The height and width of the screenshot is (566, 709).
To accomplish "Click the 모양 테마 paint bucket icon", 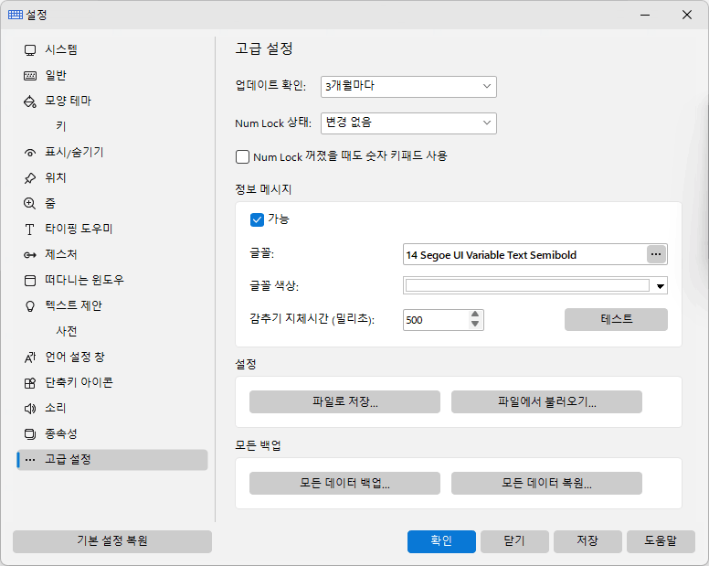I will pyautogui.click(x=30, y=101).
